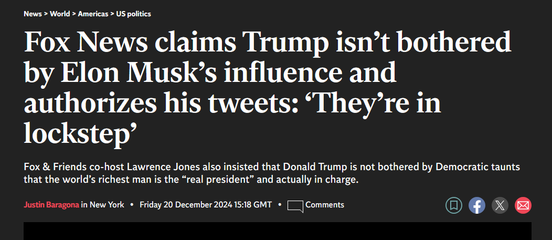Click the "Fox News" words in the headline
The height and width of the screenshot is (240, 552).
tap(86, 42)
